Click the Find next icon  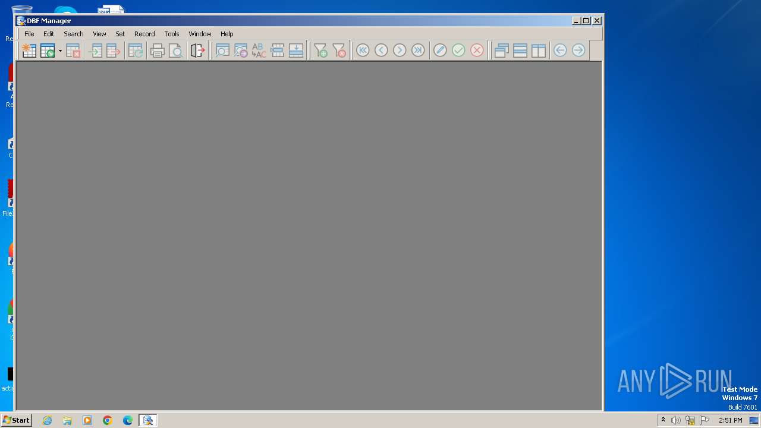tap(241, 51)
